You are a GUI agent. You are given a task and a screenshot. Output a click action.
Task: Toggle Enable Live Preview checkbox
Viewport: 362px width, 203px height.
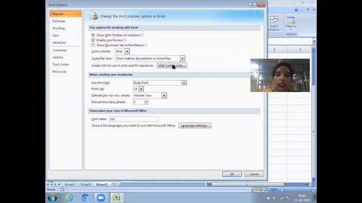pyautogui.click(x=93, y=40)
